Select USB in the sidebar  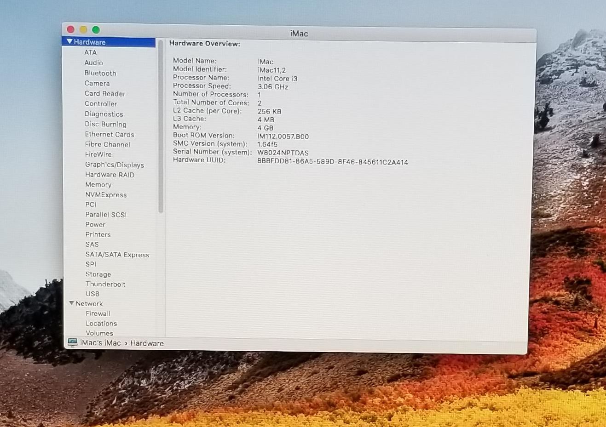click(x=92, y=294)
